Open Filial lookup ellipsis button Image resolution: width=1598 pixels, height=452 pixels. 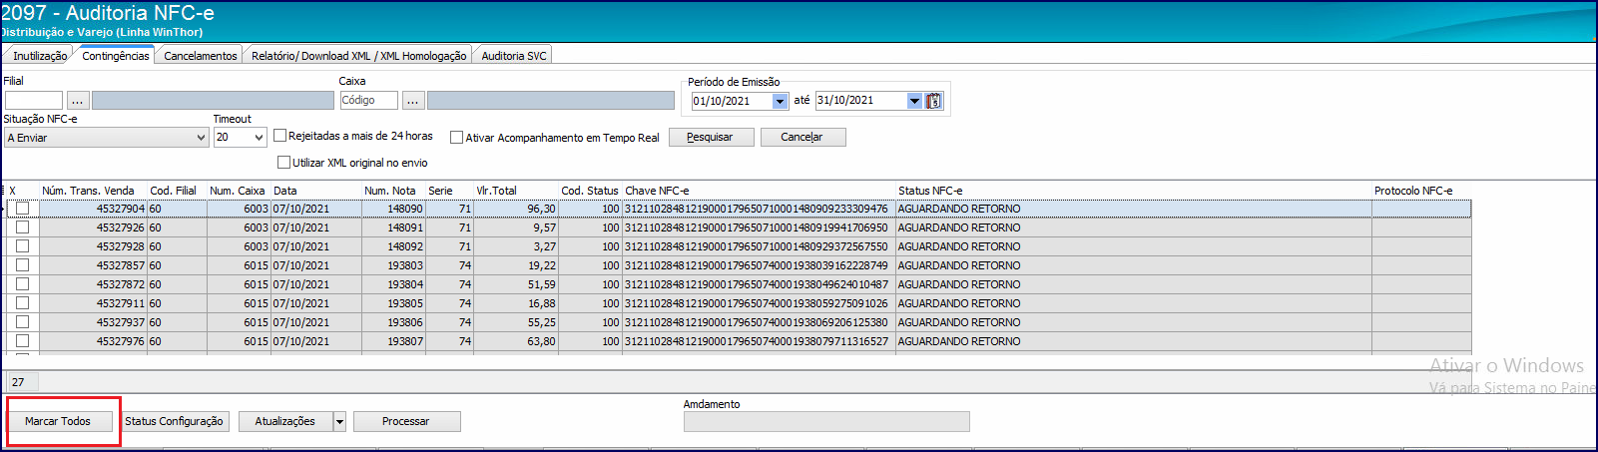click(78, 101)
